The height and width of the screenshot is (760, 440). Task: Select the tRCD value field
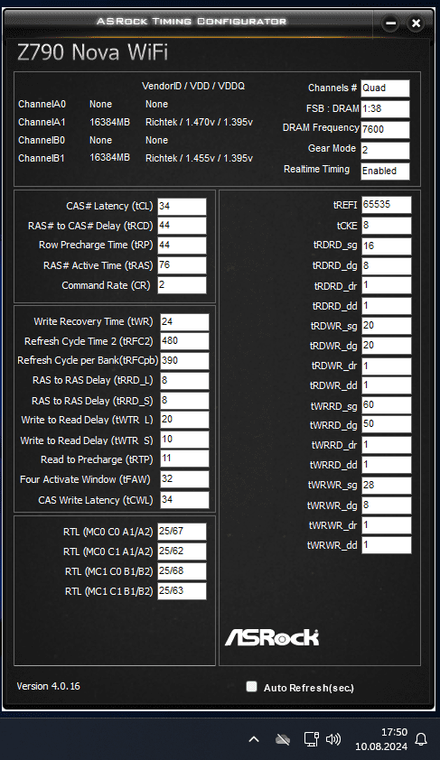click(182, 226)
